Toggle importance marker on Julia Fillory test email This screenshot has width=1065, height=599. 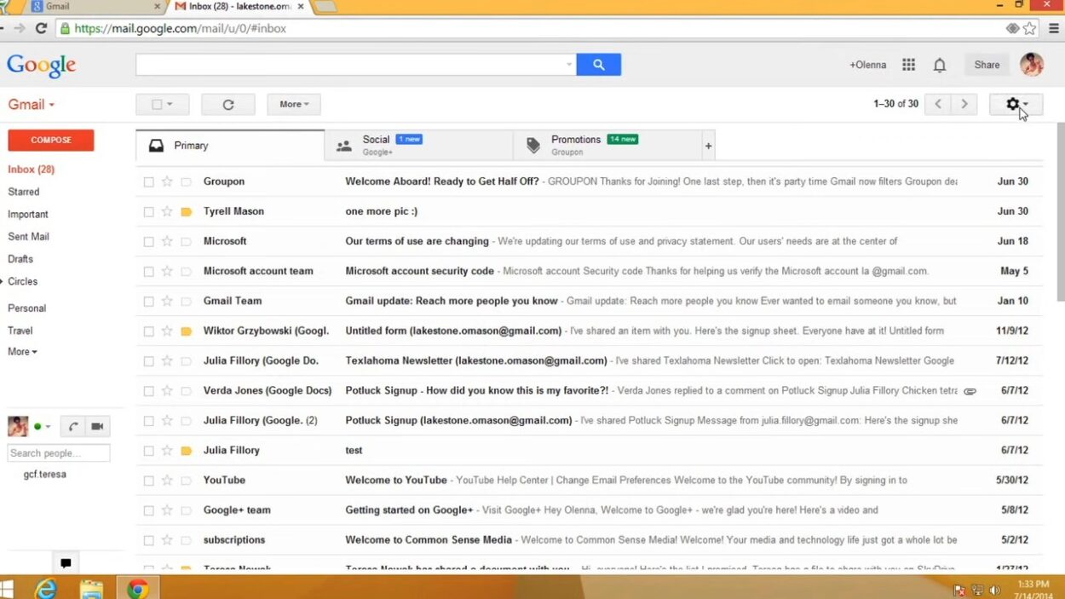coord(186,450)
